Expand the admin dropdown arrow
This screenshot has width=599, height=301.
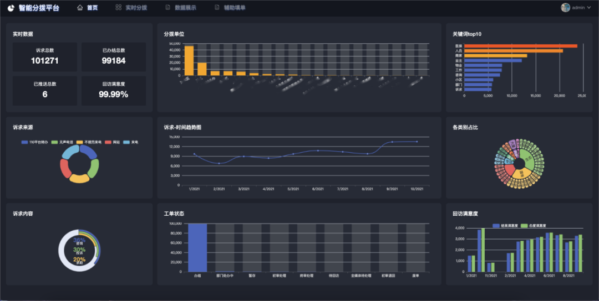point(589,8)
